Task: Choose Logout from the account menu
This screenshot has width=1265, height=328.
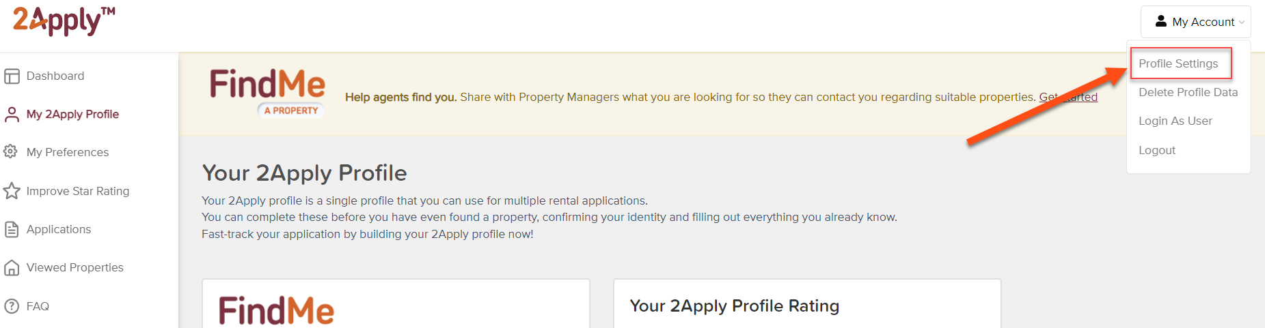Action: coord(1157,150)
